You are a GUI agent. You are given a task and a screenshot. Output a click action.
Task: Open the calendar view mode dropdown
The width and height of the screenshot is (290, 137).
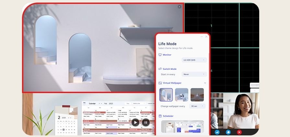[x=139, y=104]
